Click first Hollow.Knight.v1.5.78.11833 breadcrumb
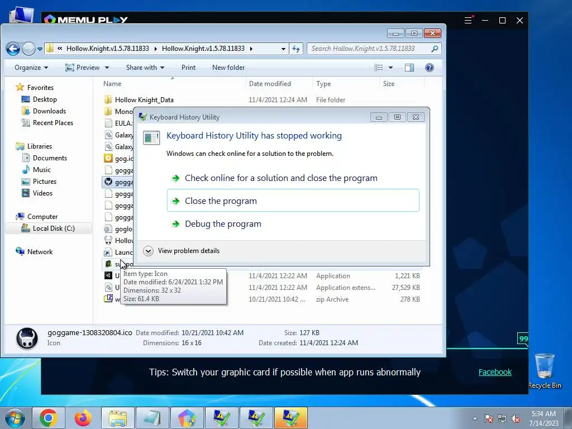The height and width of the screenshot is (429, 572). [x=108, y=49]
